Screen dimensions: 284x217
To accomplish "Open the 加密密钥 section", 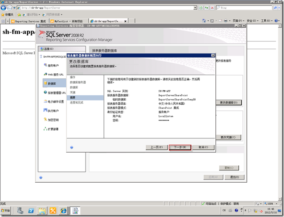I will point(51,120).
